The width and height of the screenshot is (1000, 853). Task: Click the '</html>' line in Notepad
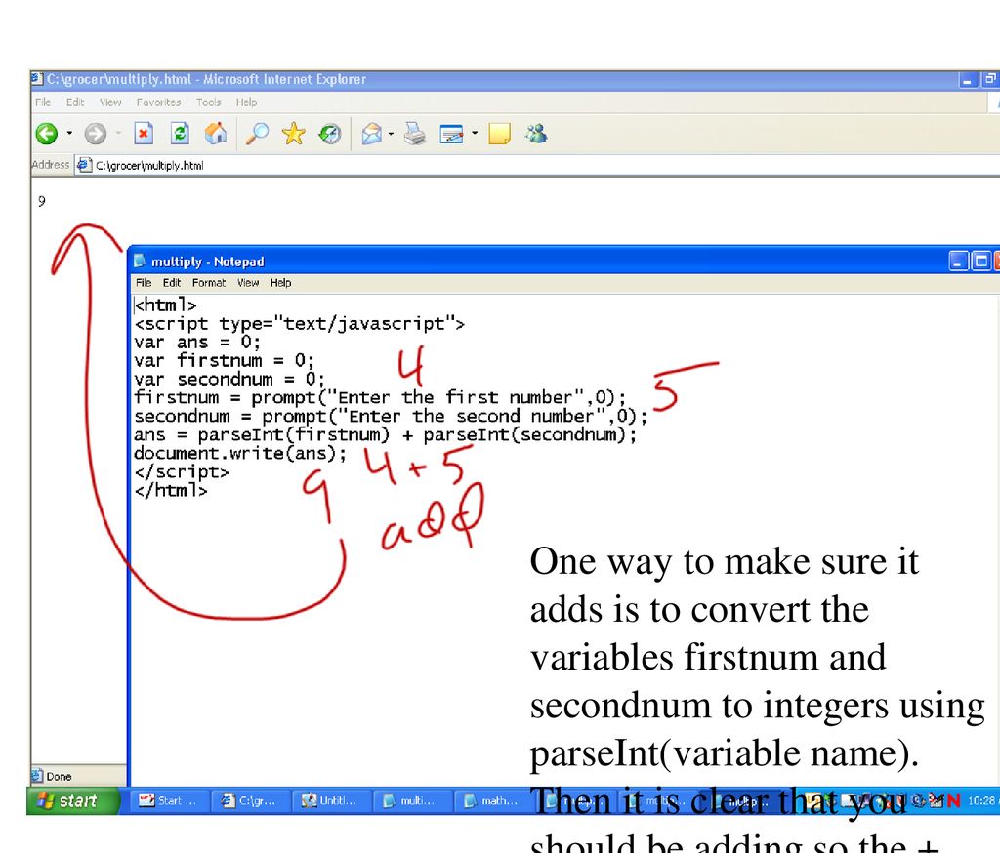(171, 490)
